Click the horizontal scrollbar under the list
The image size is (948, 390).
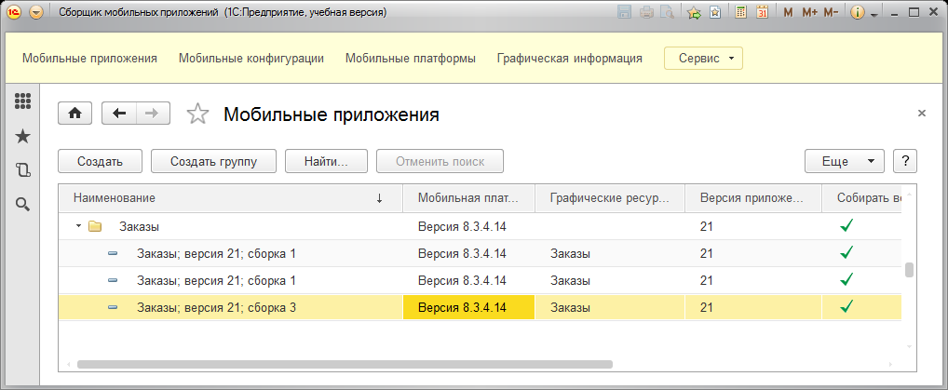click(345, 365)
